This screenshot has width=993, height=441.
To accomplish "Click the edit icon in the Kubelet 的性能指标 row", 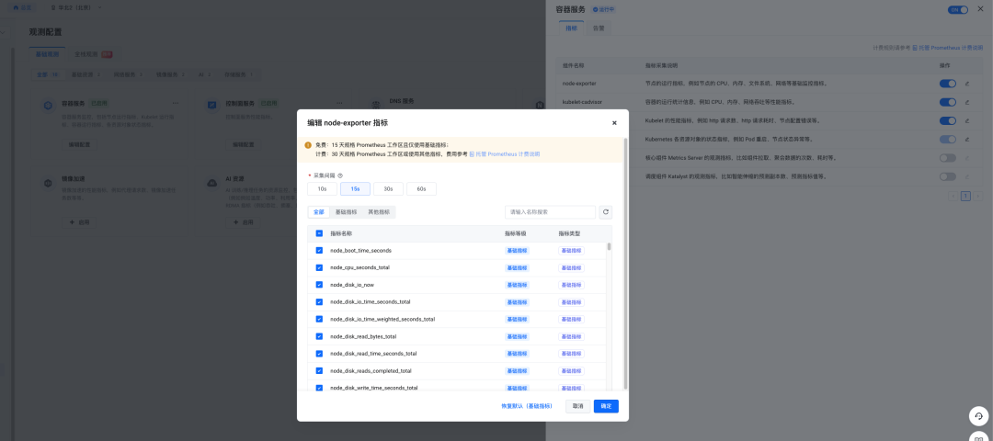I will coord(967,121).
